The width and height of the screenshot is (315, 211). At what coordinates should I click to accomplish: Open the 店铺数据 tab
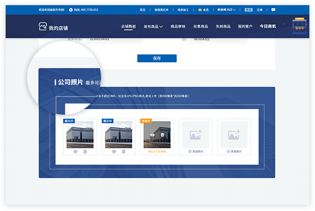point(129,27)
